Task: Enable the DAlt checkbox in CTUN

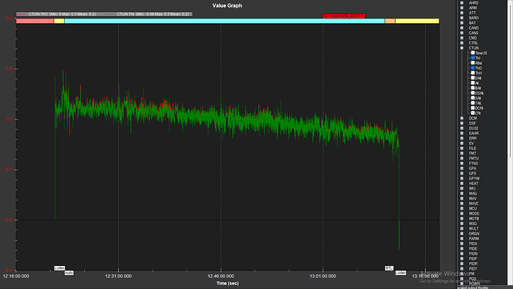Action: point(473,78)
